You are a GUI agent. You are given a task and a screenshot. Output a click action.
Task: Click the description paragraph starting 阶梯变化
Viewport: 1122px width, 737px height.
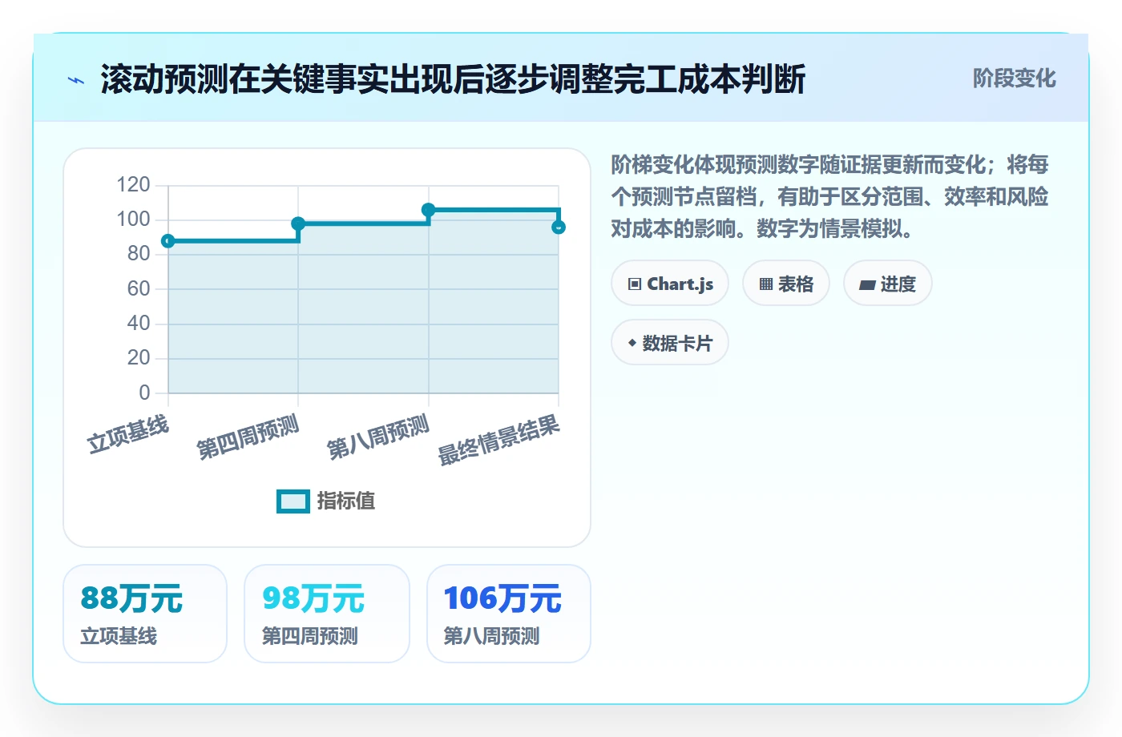pyautogui.click(x=829, y=197)
